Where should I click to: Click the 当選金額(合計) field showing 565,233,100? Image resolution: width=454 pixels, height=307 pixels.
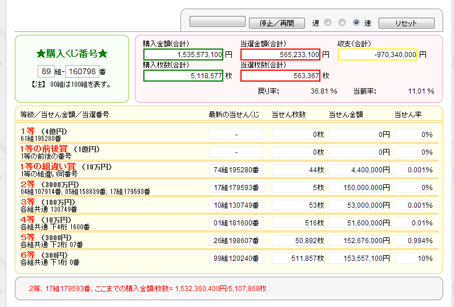click(280, 54)
